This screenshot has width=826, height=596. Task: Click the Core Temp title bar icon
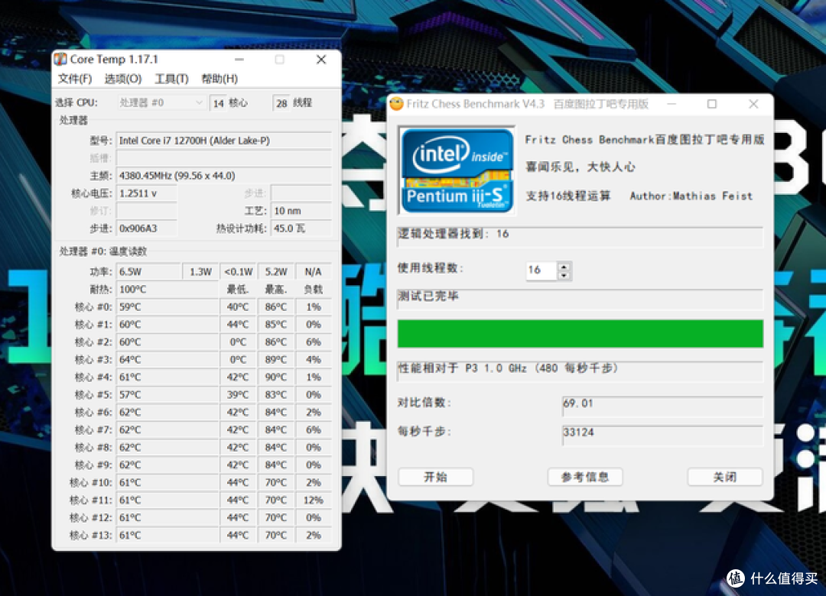click(61, 59)
